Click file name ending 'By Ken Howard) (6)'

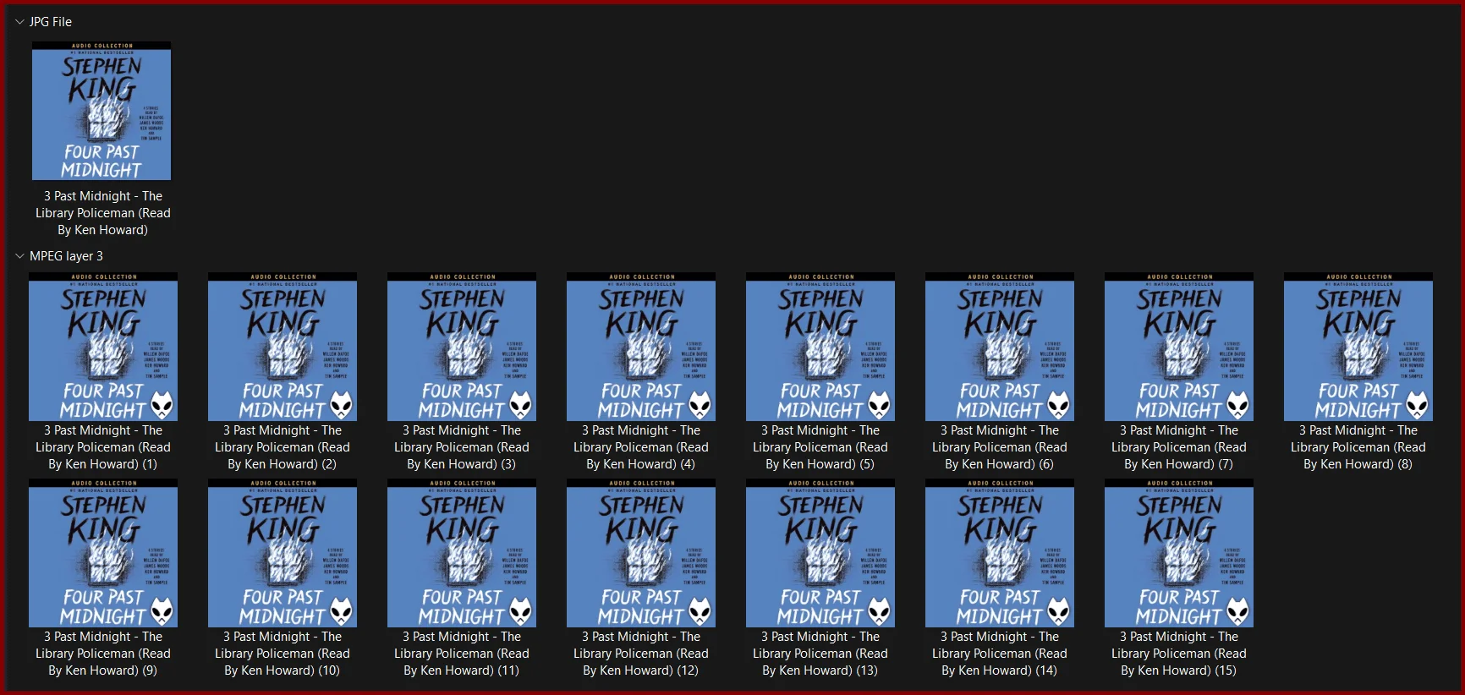[1000, 447]
